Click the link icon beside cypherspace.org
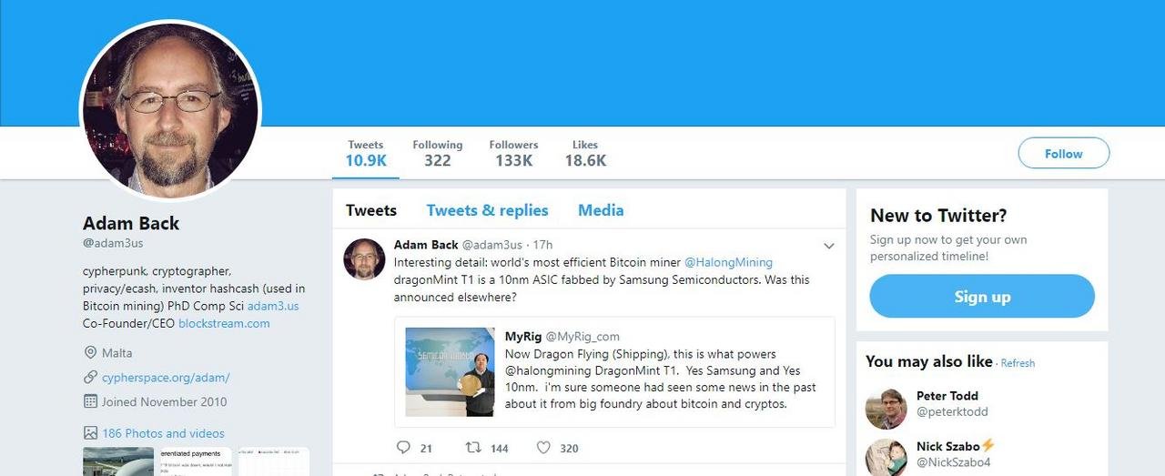This screenshot has width=1165, height=476. (90, 377)
